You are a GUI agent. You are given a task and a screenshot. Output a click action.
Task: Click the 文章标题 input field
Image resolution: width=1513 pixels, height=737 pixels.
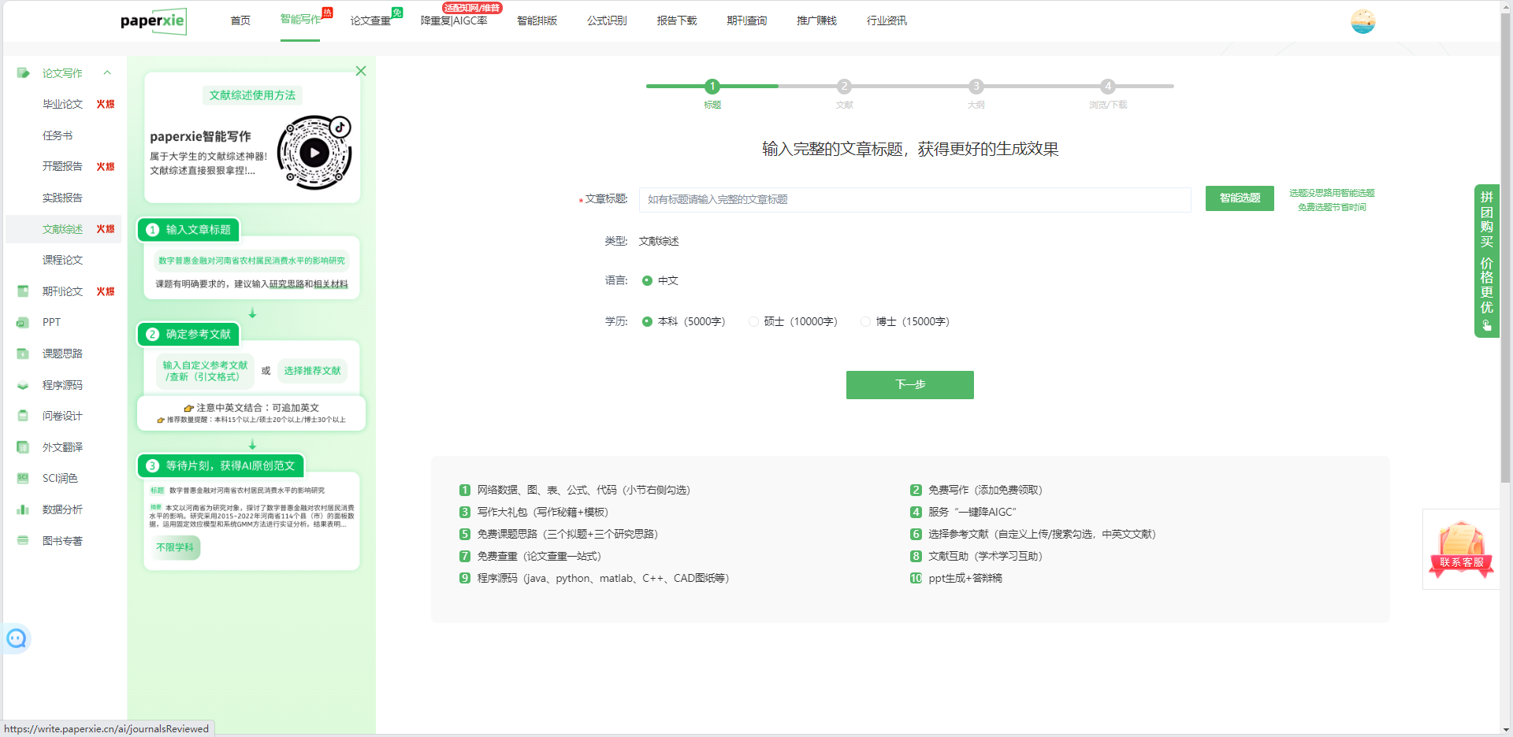pyautogui.click(x=914, y=200)
